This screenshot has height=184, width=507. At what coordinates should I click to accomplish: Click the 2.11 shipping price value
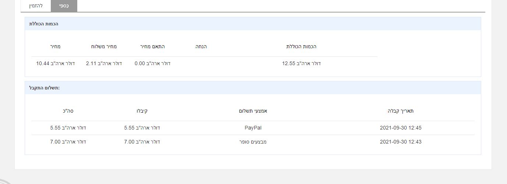[104, 64]
